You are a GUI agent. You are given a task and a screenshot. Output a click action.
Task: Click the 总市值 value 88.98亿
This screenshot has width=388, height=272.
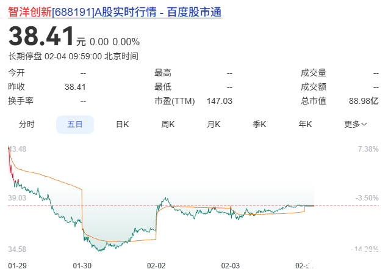tap(364, 101)
